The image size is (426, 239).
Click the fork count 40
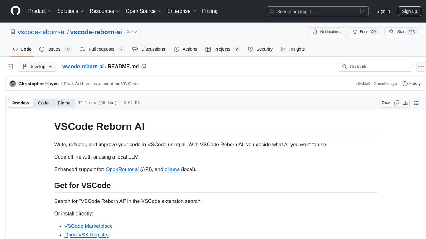coord(373,32)
